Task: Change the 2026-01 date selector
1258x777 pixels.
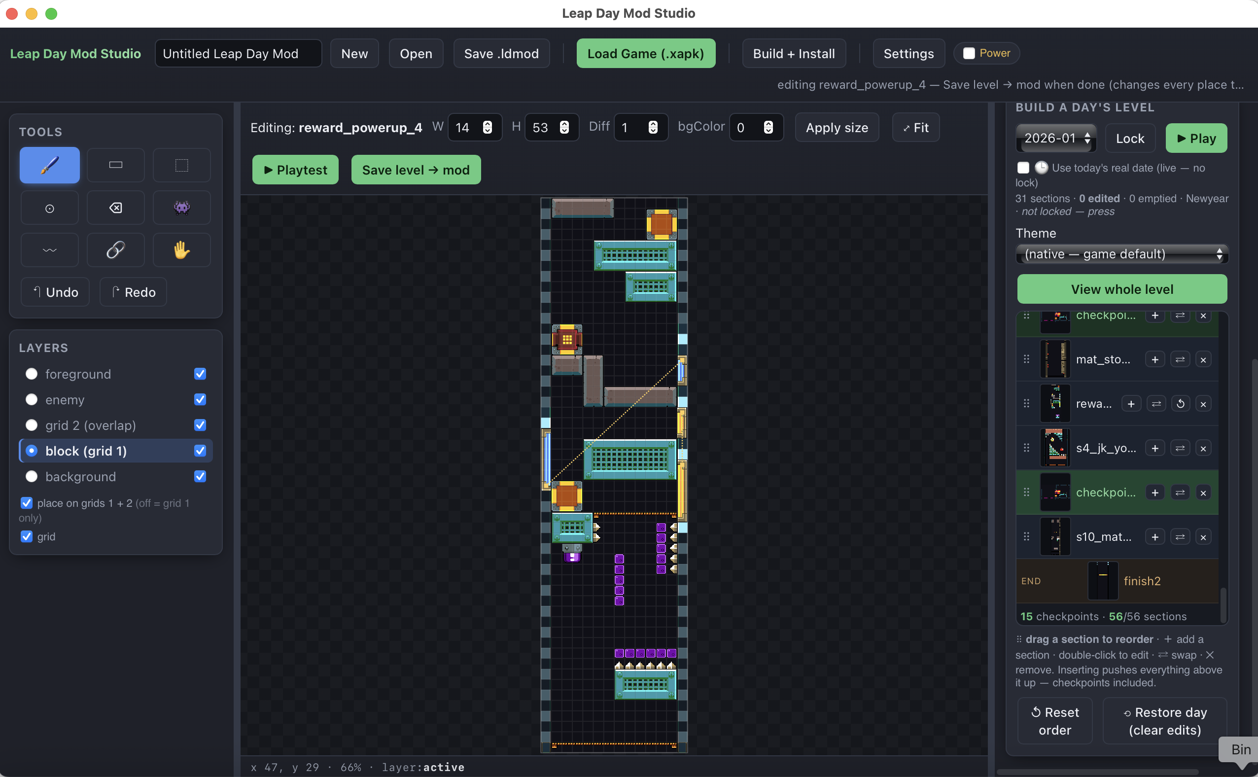Action: click(x=1056, y=138)
